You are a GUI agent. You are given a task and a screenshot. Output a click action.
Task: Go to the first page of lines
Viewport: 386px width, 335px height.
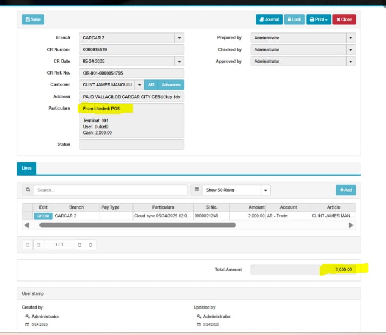pyautogui.click(x=27, y=245)
